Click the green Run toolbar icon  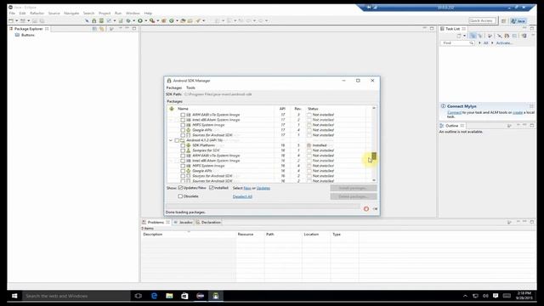140,20
